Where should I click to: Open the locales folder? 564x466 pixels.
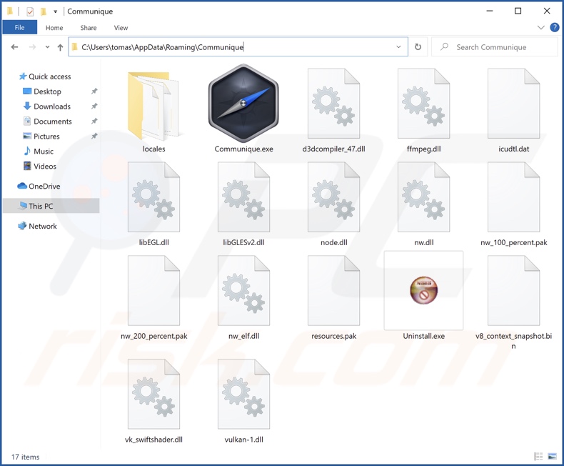[x=153, y=106]
